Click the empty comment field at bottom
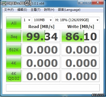 point(53,88)
